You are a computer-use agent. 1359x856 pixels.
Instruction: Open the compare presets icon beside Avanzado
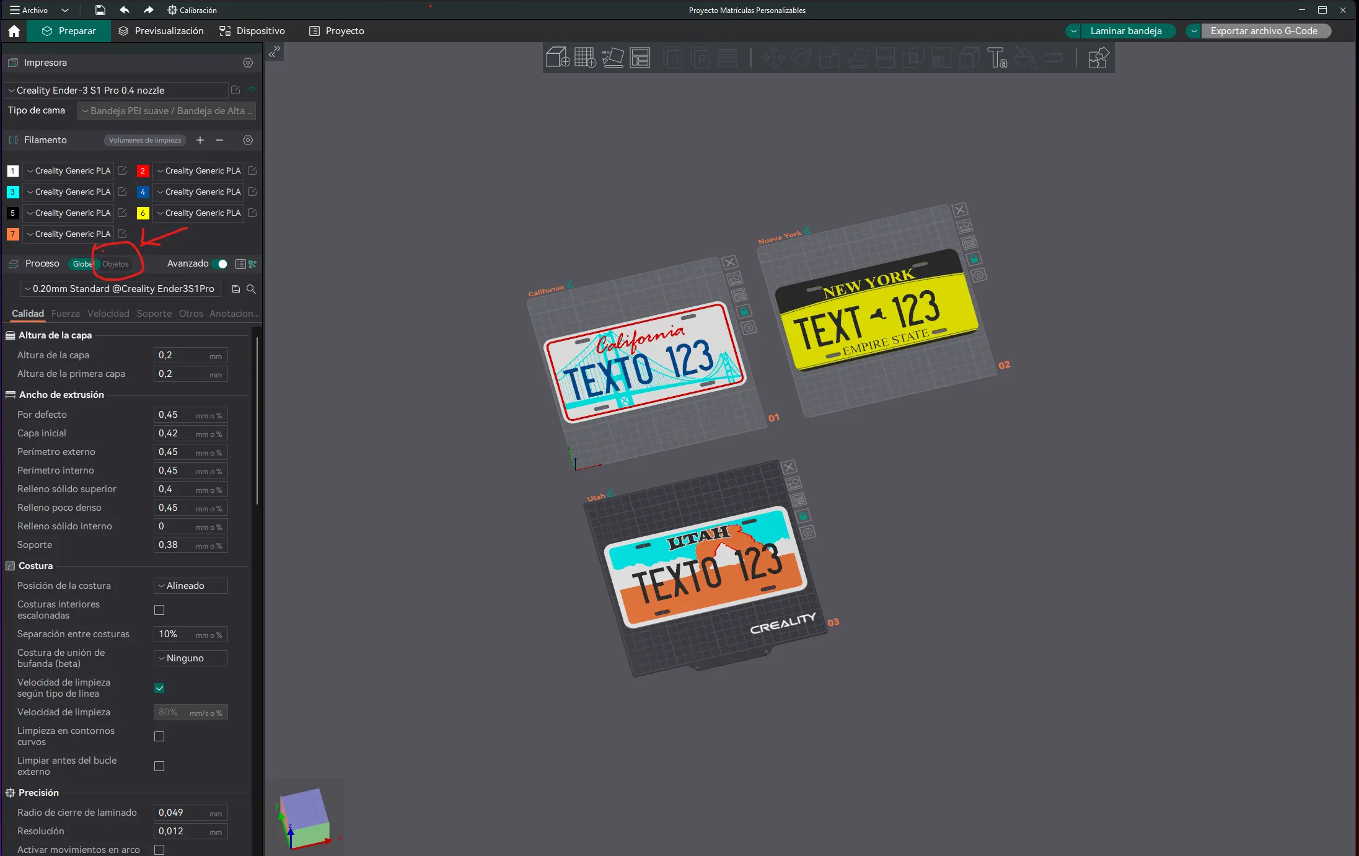point(253,264)
